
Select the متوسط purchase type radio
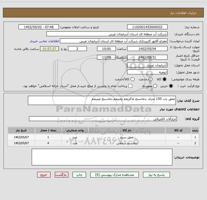pyautogui.click(x=155, y=86)
